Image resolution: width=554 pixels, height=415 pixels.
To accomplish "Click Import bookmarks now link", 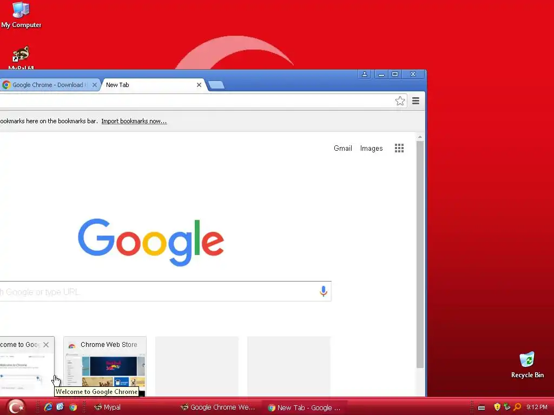I will [134, 121].
